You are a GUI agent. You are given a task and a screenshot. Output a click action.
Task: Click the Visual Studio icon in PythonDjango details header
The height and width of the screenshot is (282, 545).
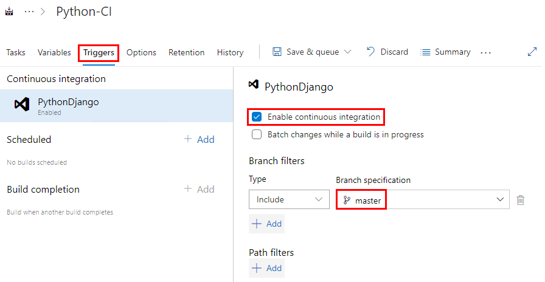(254, 84)
